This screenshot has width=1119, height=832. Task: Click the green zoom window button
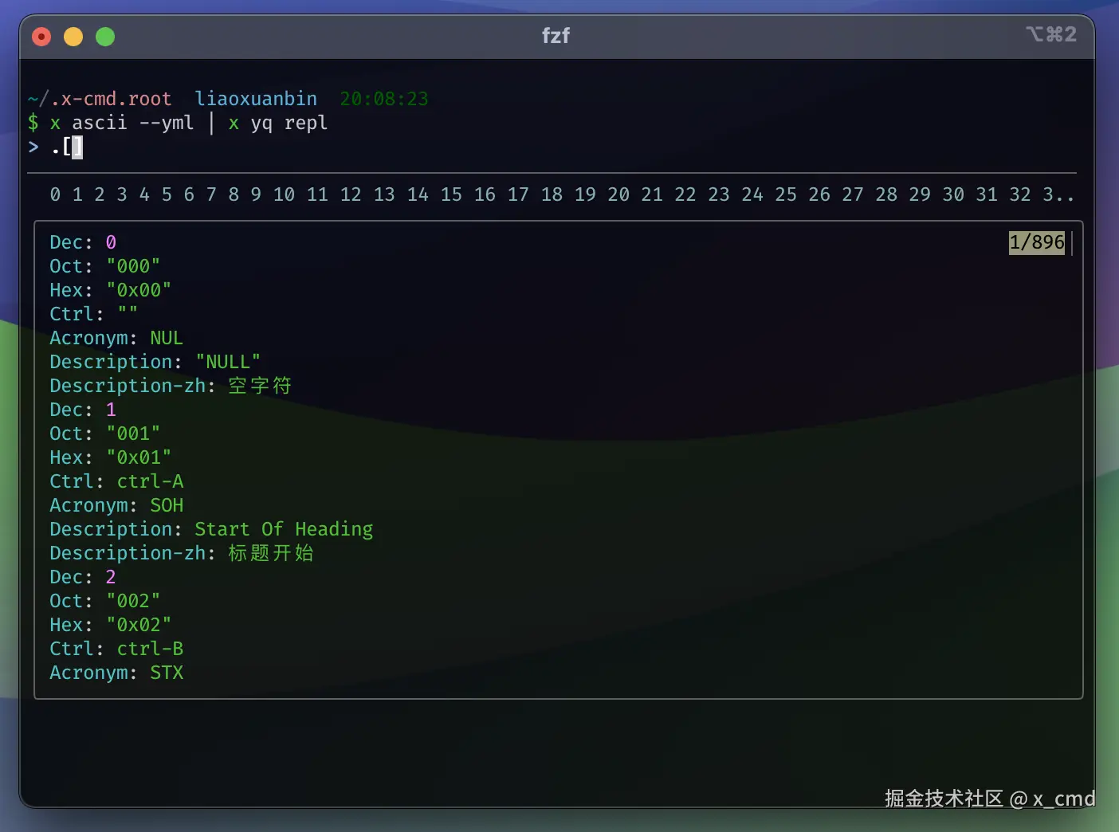pyautogui.click(x=105, y=37)
